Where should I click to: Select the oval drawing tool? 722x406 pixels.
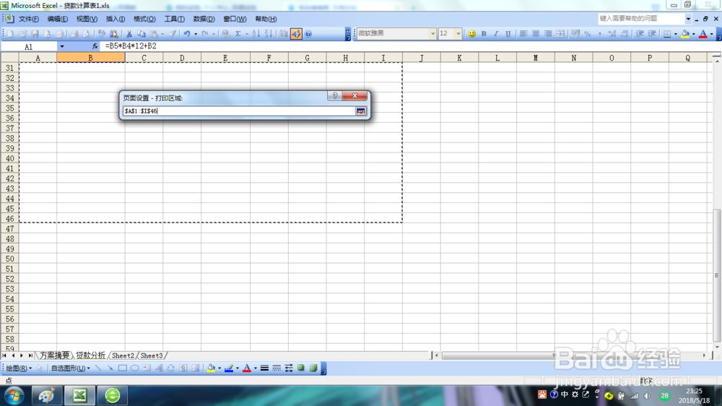(134, 368)
